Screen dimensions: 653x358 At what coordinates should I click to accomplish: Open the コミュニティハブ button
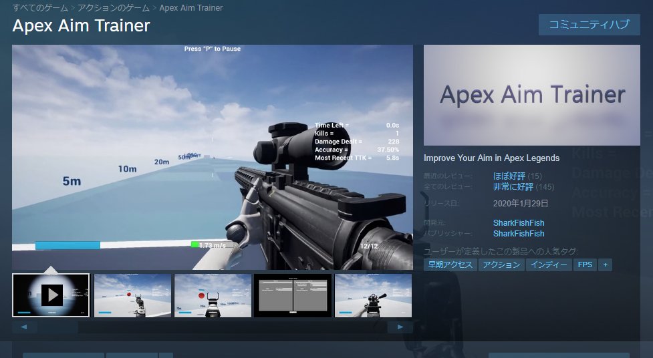(589, 25)
